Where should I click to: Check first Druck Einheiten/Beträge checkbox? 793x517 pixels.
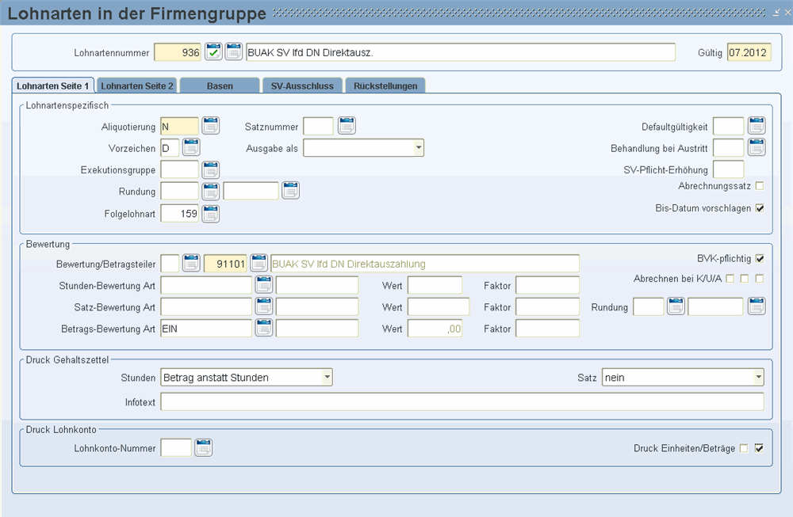(x=744, y=448)
